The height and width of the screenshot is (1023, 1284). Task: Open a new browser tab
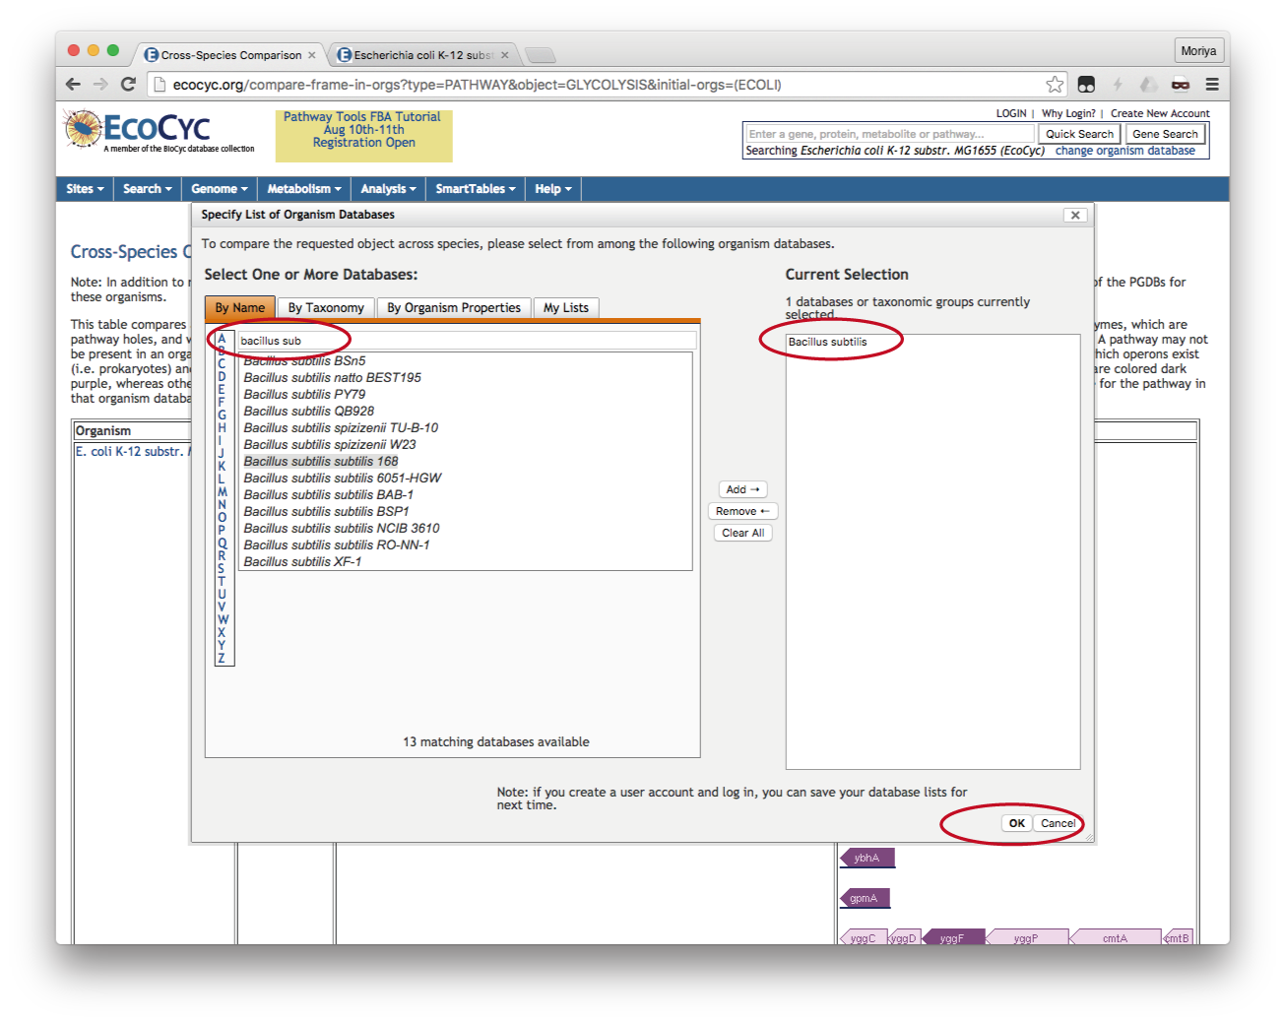coord(540,55)
